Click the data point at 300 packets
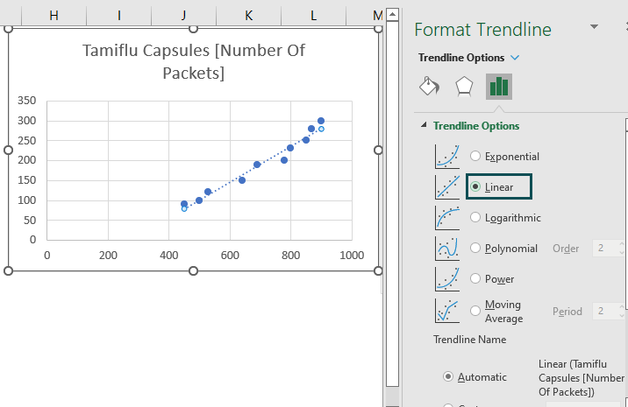 click(321, 121)
